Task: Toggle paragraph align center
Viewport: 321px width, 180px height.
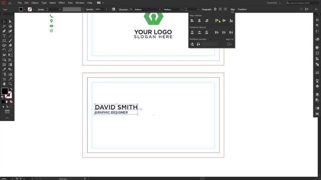Action: [220, 9]
